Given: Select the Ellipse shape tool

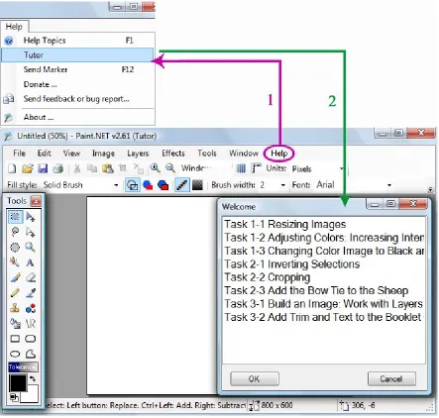Looking at the screenshot, I should click(15, 354).
